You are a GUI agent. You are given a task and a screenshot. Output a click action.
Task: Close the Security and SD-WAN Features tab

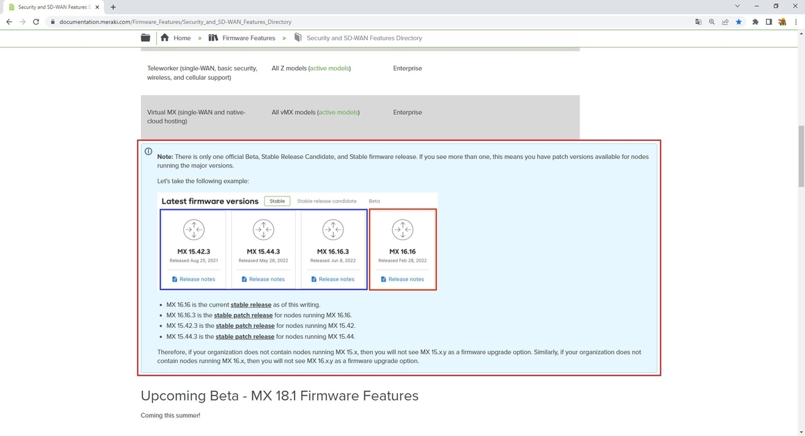click(97, 7)
